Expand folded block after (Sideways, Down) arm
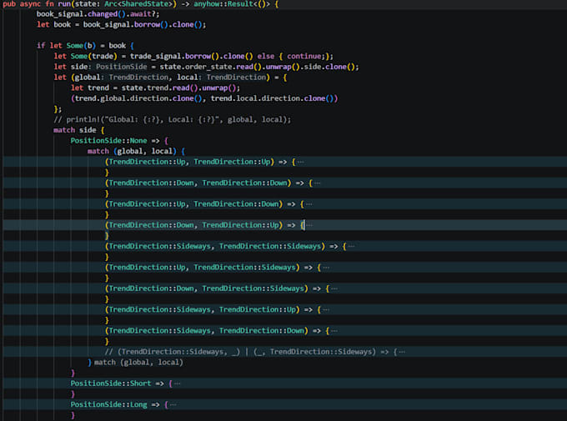The width and height of the screenshot is (567, 421). click(x=334, y=331)
